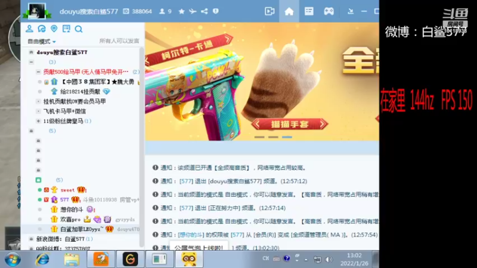The height and width of the screenshot is (268, 477).
Task: Select user 欢喜pro
Action: tap(70, 219)
